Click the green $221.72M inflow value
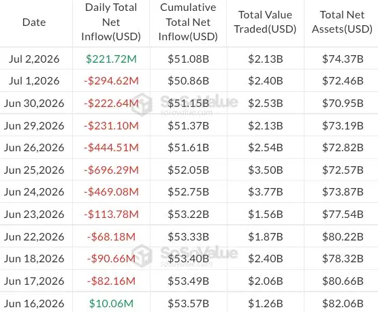Viewport: 378px width, 312px height. pos(111,59)
